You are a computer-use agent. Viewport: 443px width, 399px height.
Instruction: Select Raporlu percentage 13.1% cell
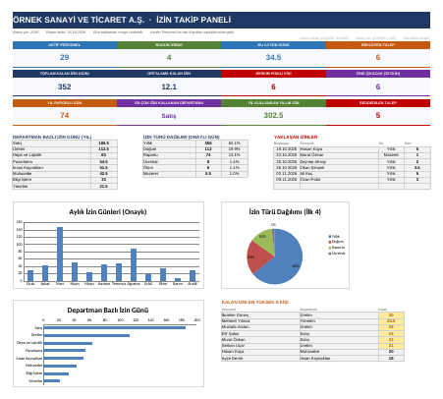pyautogui.click(x=235, y=155)
